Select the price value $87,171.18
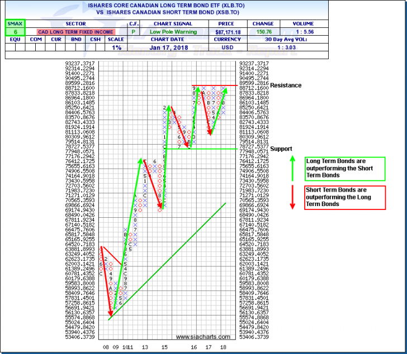Screen dimensions: 407x354 (x=228, y=32)
